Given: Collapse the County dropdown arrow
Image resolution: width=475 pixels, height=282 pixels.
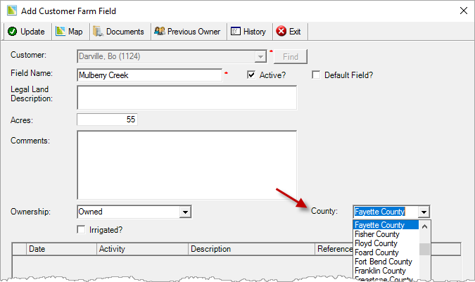Looking at the screenshot, I should click(x=424, y=212).
